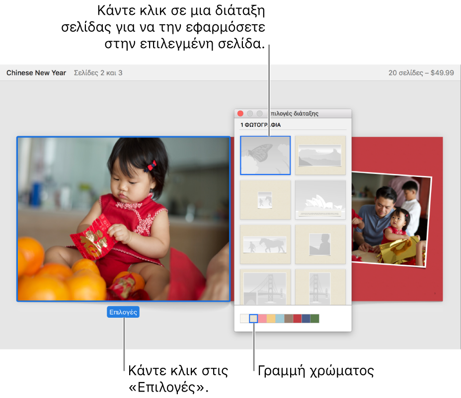
Task: Select the beige background color swatch
Action: tap(253, 319)
